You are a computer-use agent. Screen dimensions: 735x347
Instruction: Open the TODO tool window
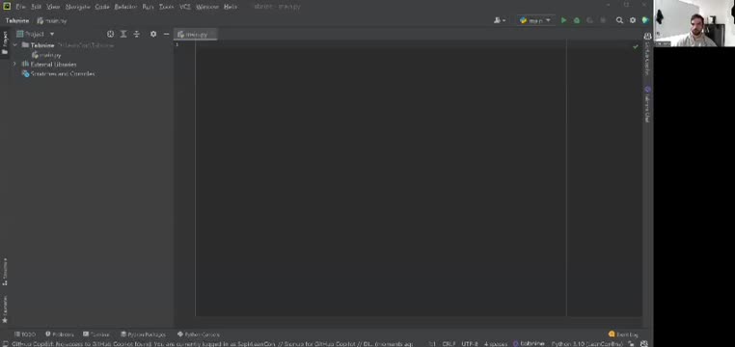25,334
